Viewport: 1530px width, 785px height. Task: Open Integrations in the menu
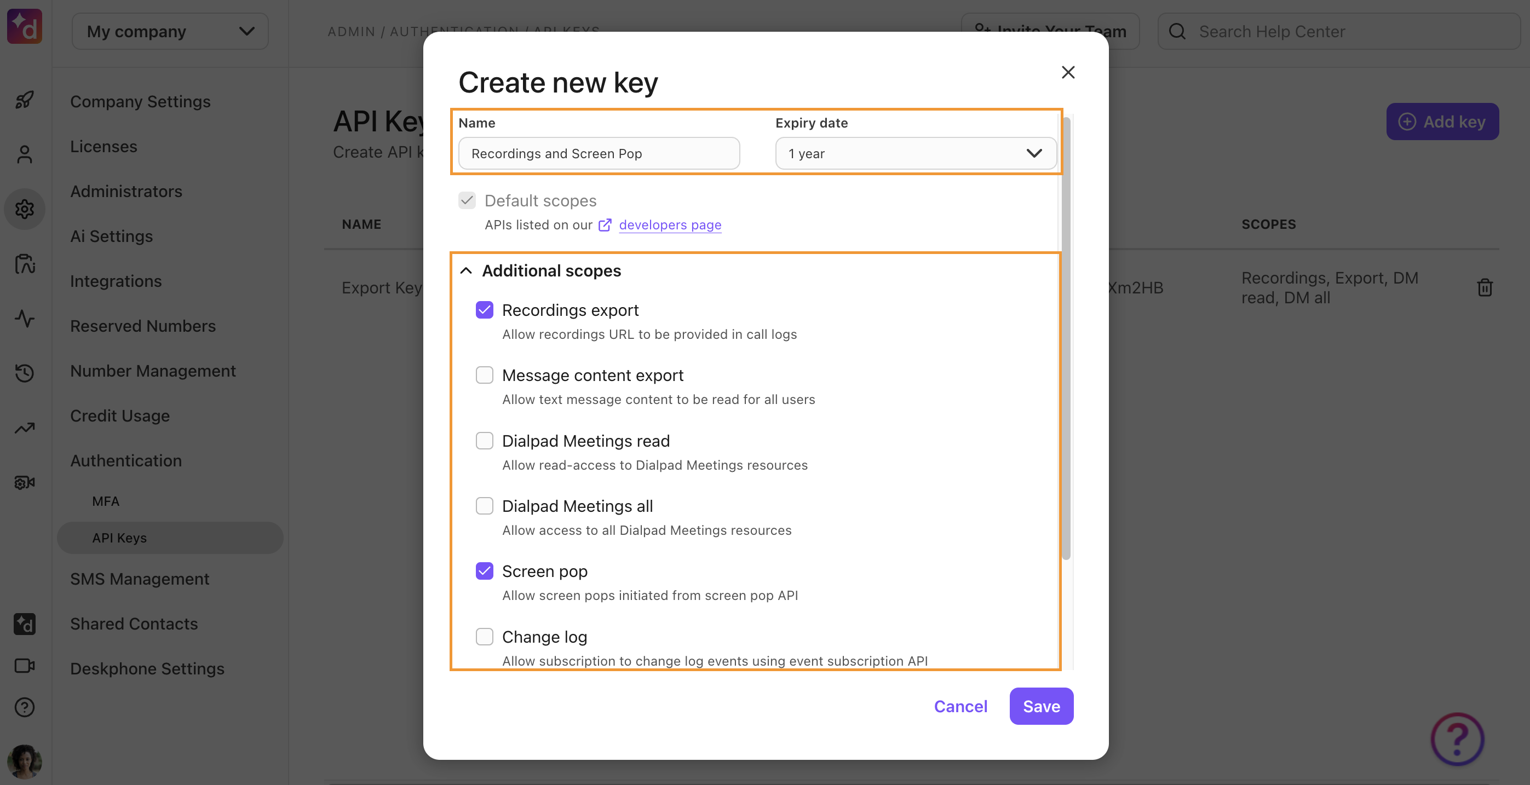[116, 281]
